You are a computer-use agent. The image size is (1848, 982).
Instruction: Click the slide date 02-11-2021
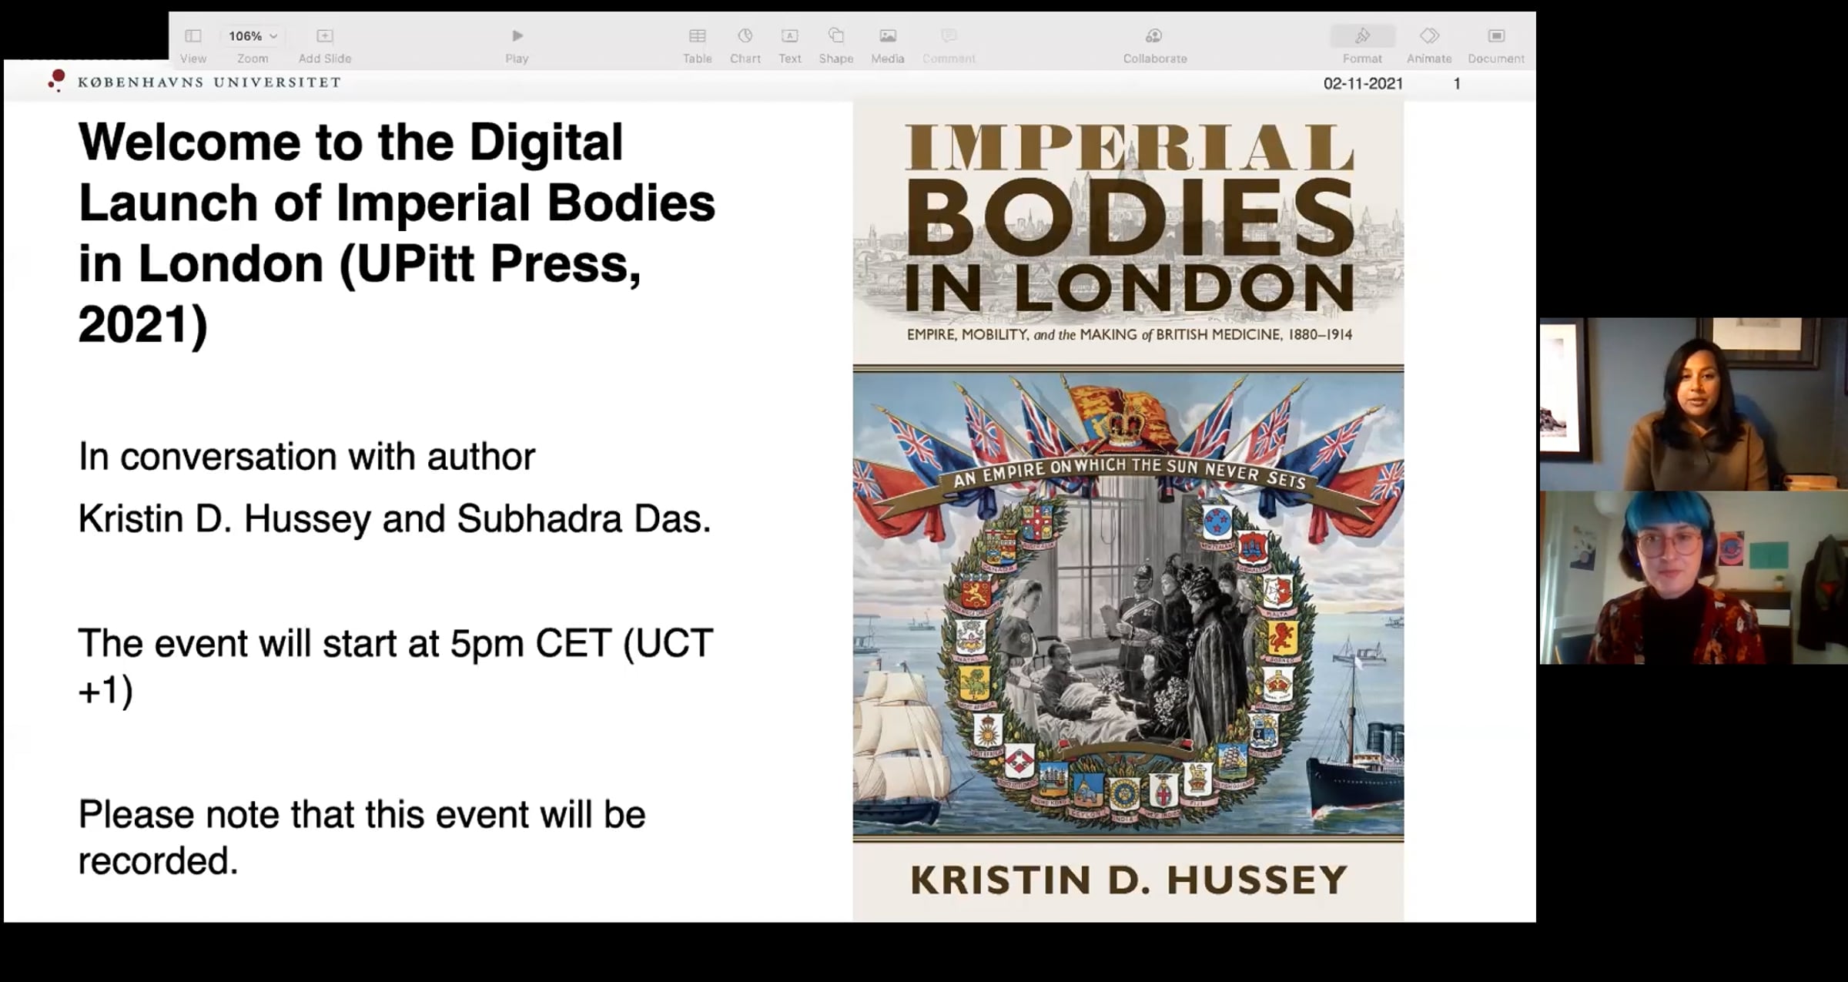tap(1363, 83)
